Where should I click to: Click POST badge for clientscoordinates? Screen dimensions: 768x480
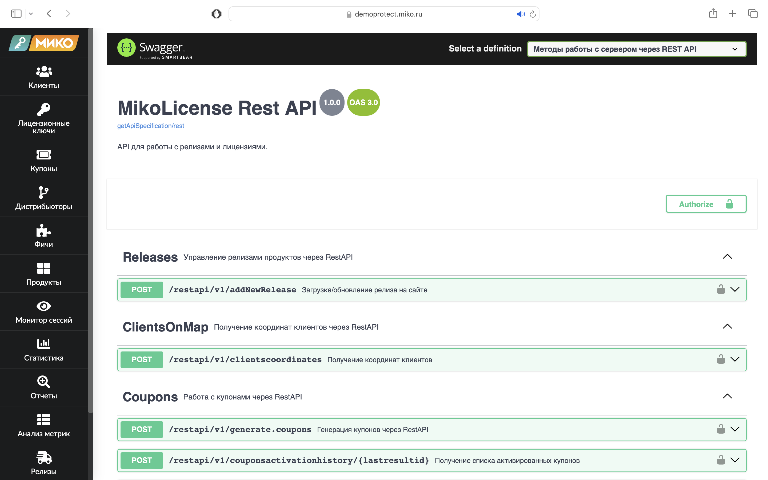142,359
